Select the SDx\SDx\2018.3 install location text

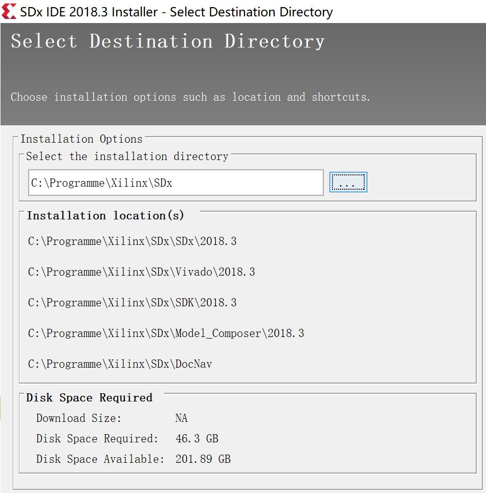pos(132,241)
